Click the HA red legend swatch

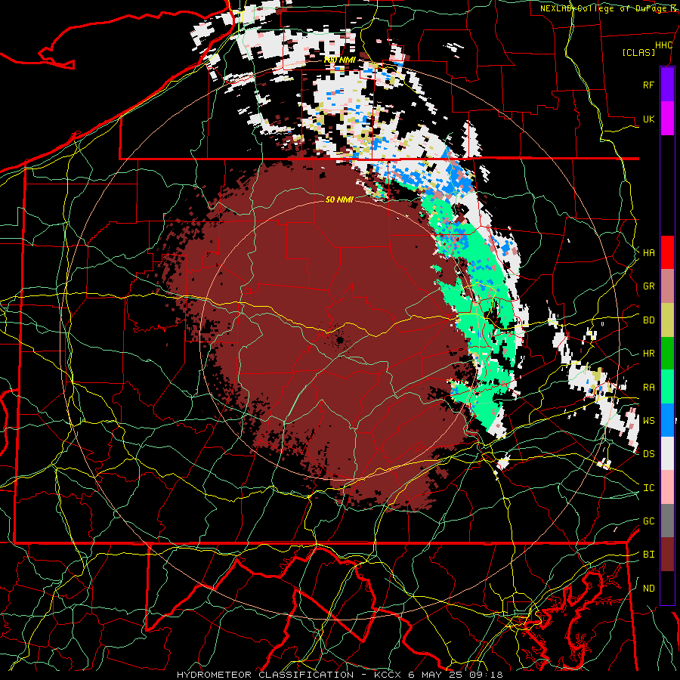(667, 252)
